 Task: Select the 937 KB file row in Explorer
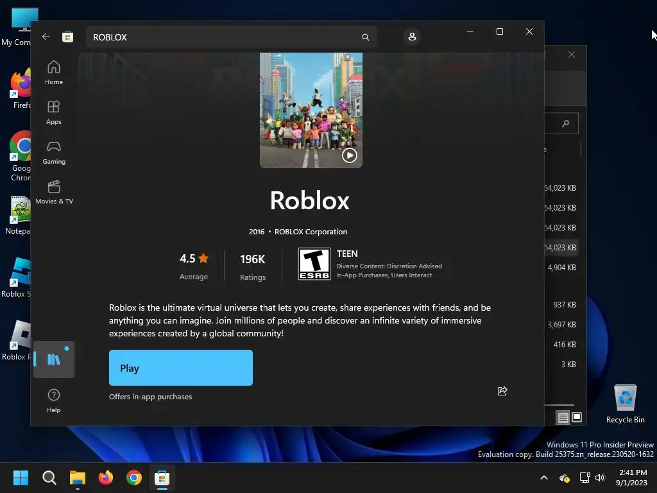click(x=561, y=305)
